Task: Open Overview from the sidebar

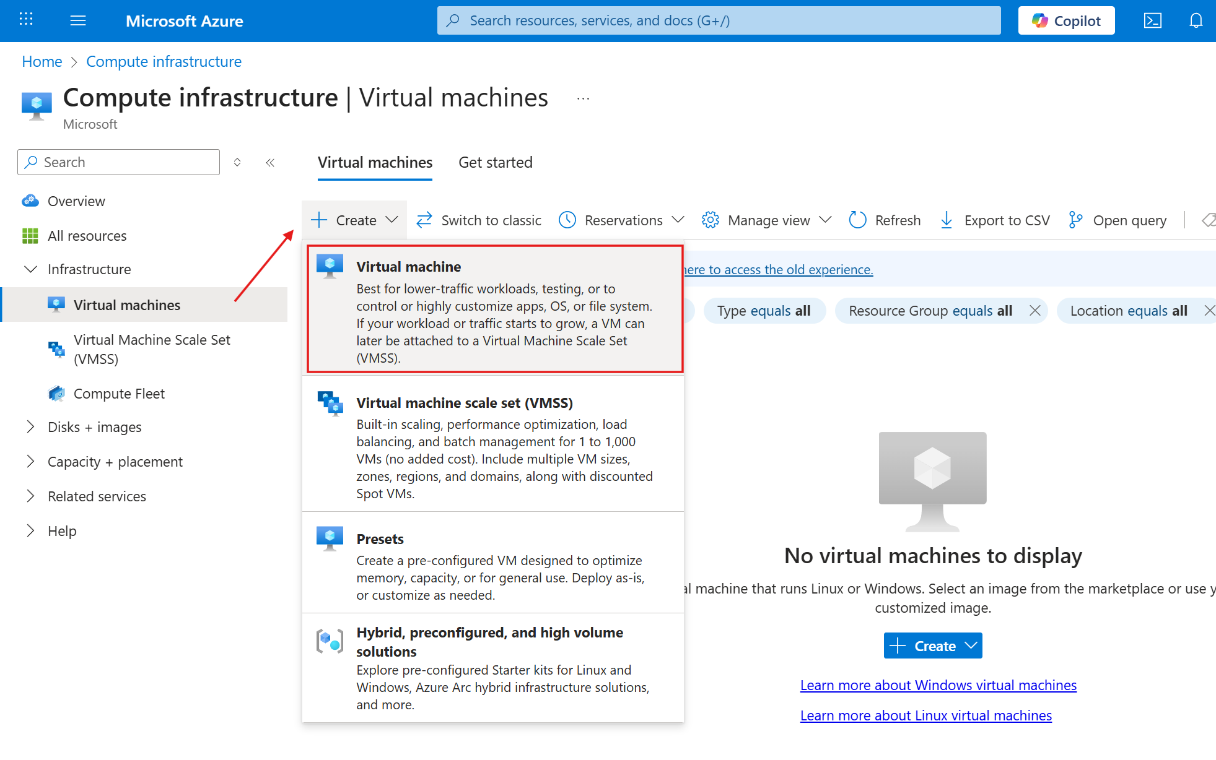Action: coord(76,201)
